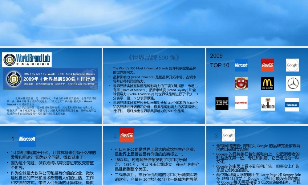Click the Coca-Cola logo on slide numbered 2
This screenshot has width=308, height=185.
[127, 135]
